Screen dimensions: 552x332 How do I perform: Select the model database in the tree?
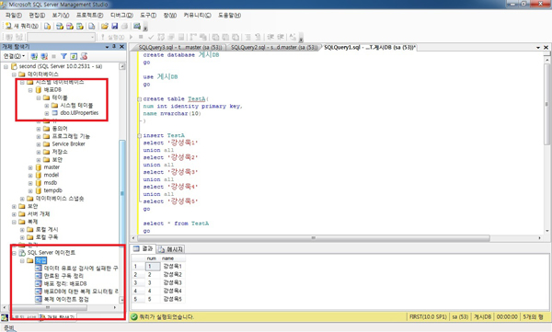click(x=51, y=175)
